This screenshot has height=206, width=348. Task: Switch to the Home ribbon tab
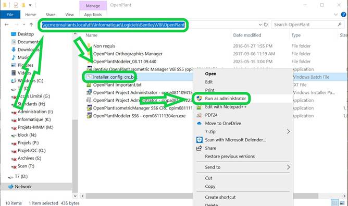pyautogui.click(x=30, y=15)
